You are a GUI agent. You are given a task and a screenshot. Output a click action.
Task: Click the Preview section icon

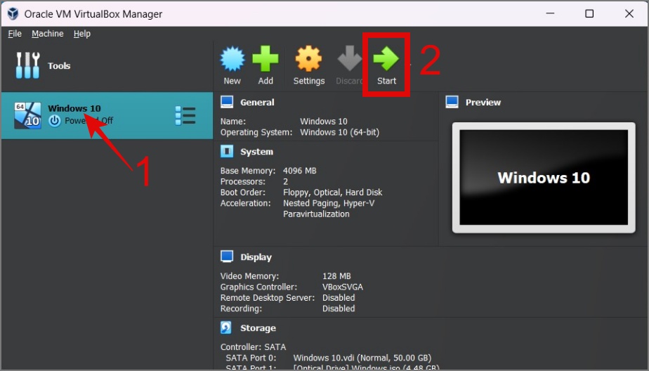click(x=452, y=102)
